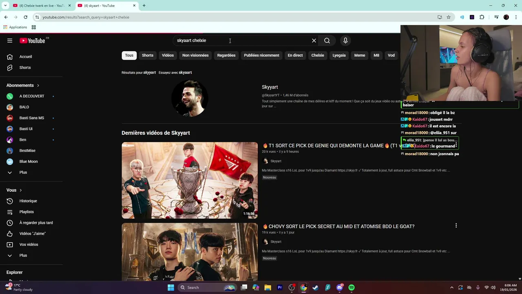Open Vidéos "J'aime" in the sidebar
This screenshot has width=522, height=294.
(31, 234)
